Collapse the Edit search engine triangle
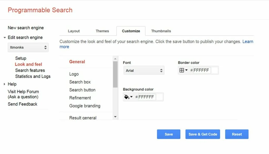Viewport: 269px width, 154px height. pos(5,38)
